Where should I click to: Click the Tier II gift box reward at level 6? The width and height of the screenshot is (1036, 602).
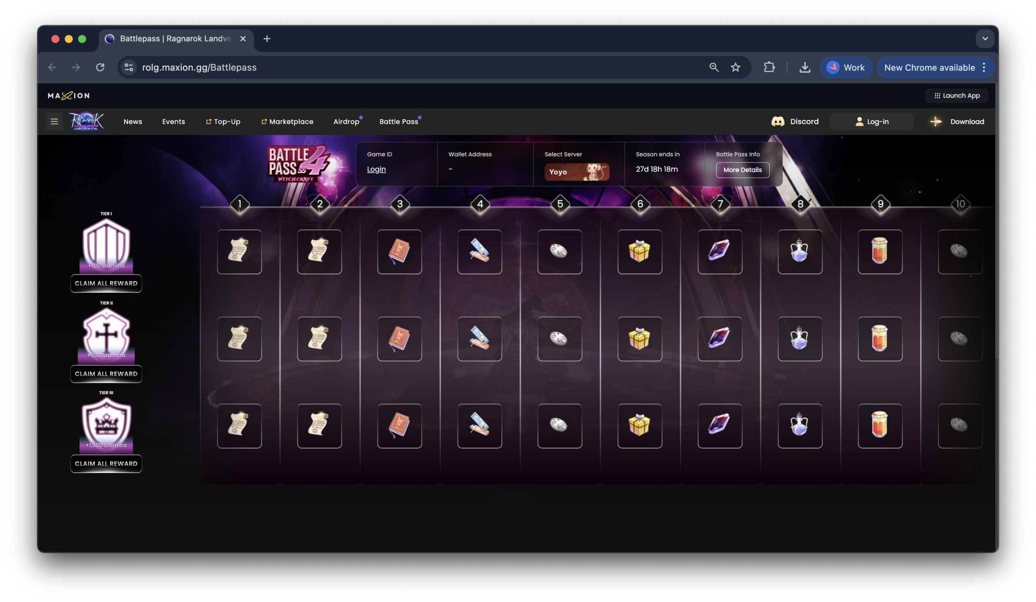tap(640, 339)
